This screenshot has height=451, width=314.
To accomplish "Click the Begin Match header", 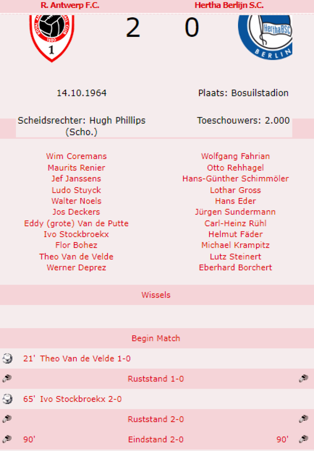I will pos(156,338).
